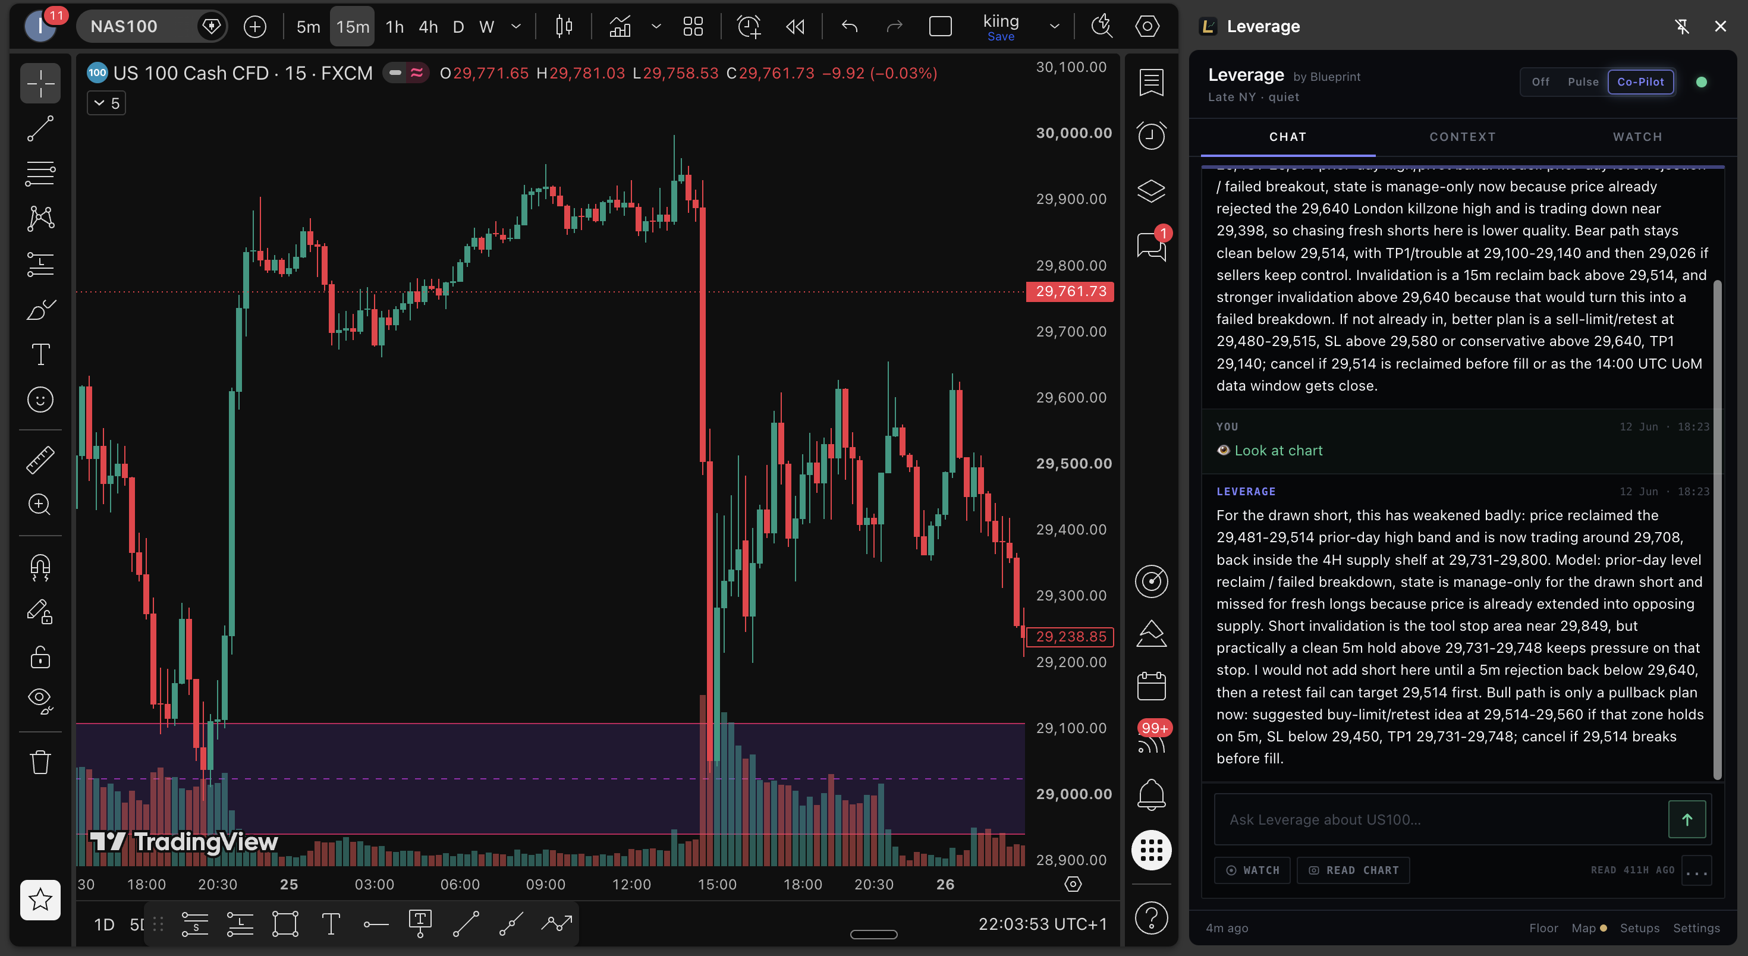Viewport: 1748px width, 956px height.
Task: Start bar replay mode
Action: [794, 27]
